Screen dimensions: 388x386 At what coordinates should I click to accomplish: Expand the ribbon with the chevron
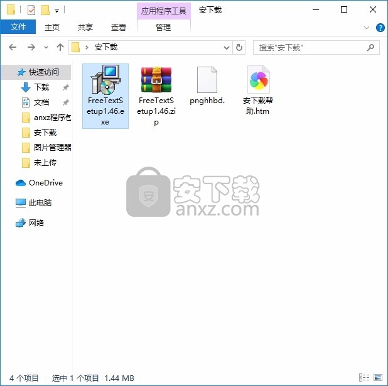[367, 28]
